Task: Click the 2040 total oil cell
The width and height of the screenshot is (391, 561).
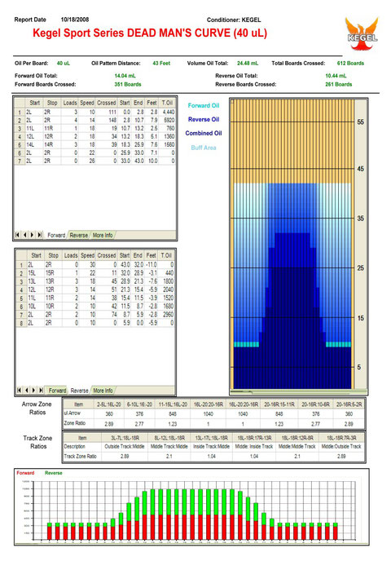Action: [x=166, y=289]
